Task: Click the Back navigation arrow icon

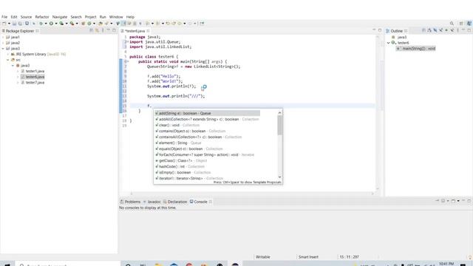Action: [179, 24]
